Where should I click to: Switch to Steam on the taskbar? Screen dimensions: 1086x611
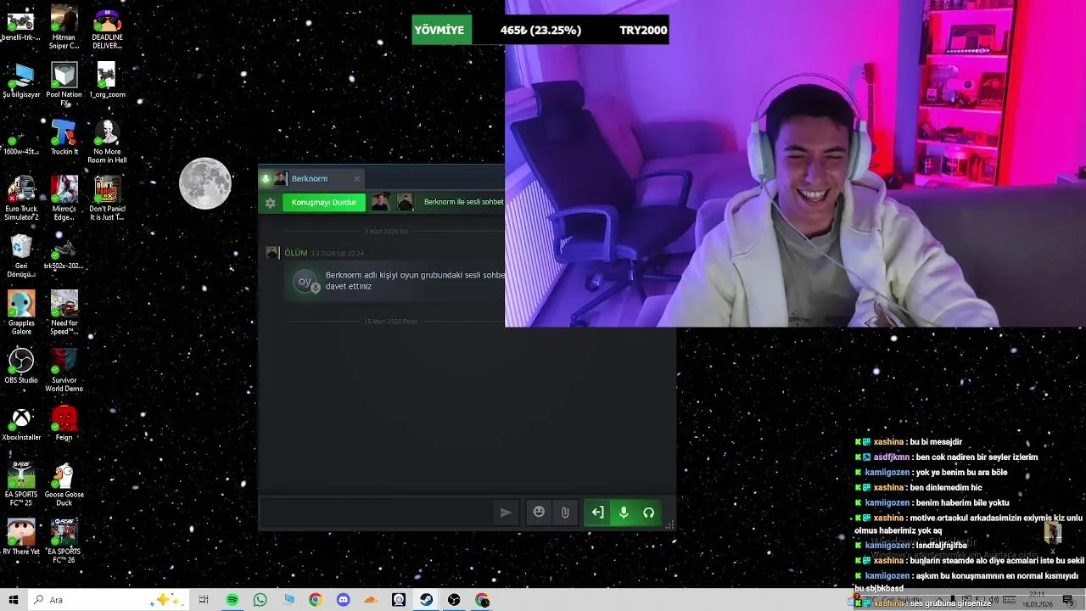(427, 600)
